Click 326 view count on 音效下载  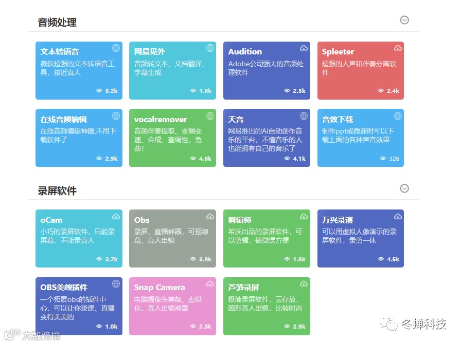(x=394, y=159)
